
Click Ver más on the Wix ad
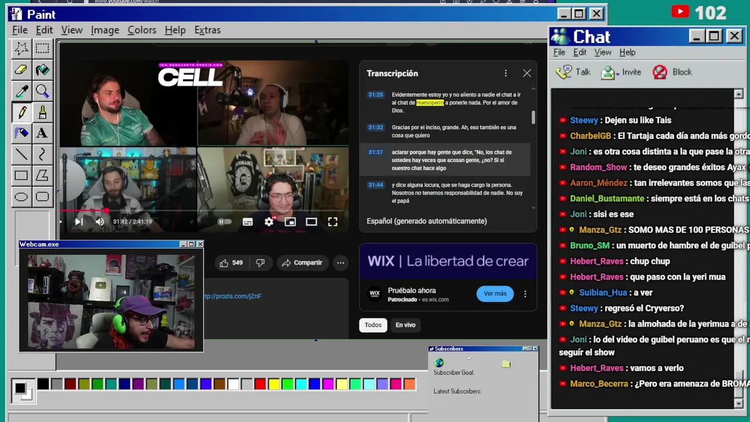(x=495, y=294)
